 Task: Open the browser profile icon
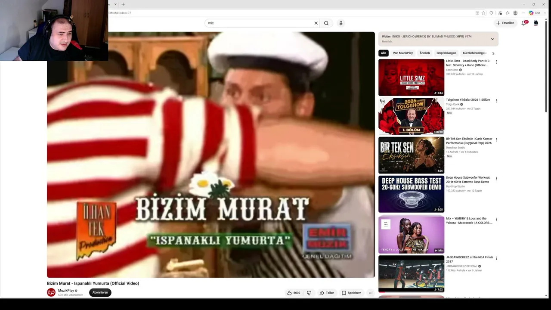click(515, 13)
